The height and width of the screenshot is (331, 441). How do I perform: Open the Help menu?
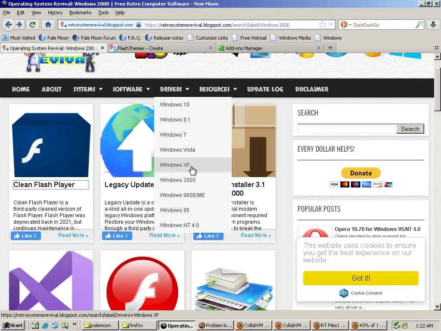(x=120, y=12)
